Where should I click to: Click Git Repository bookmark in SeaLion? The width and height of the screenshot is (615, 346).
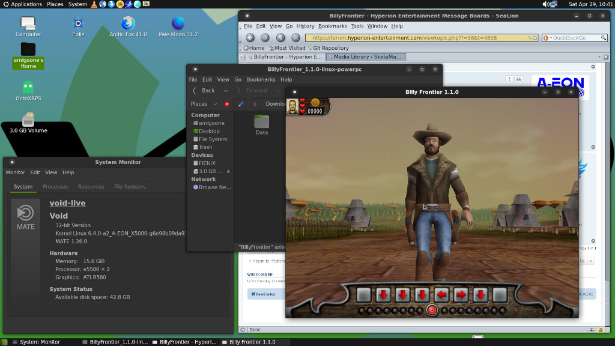point(329,48)
